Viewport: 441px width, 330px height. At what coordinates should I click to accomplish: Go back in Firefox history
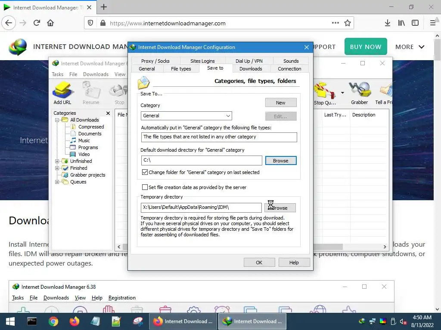click(9, 23)
